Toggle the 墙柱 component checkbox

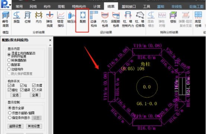[x=9, y=90]
